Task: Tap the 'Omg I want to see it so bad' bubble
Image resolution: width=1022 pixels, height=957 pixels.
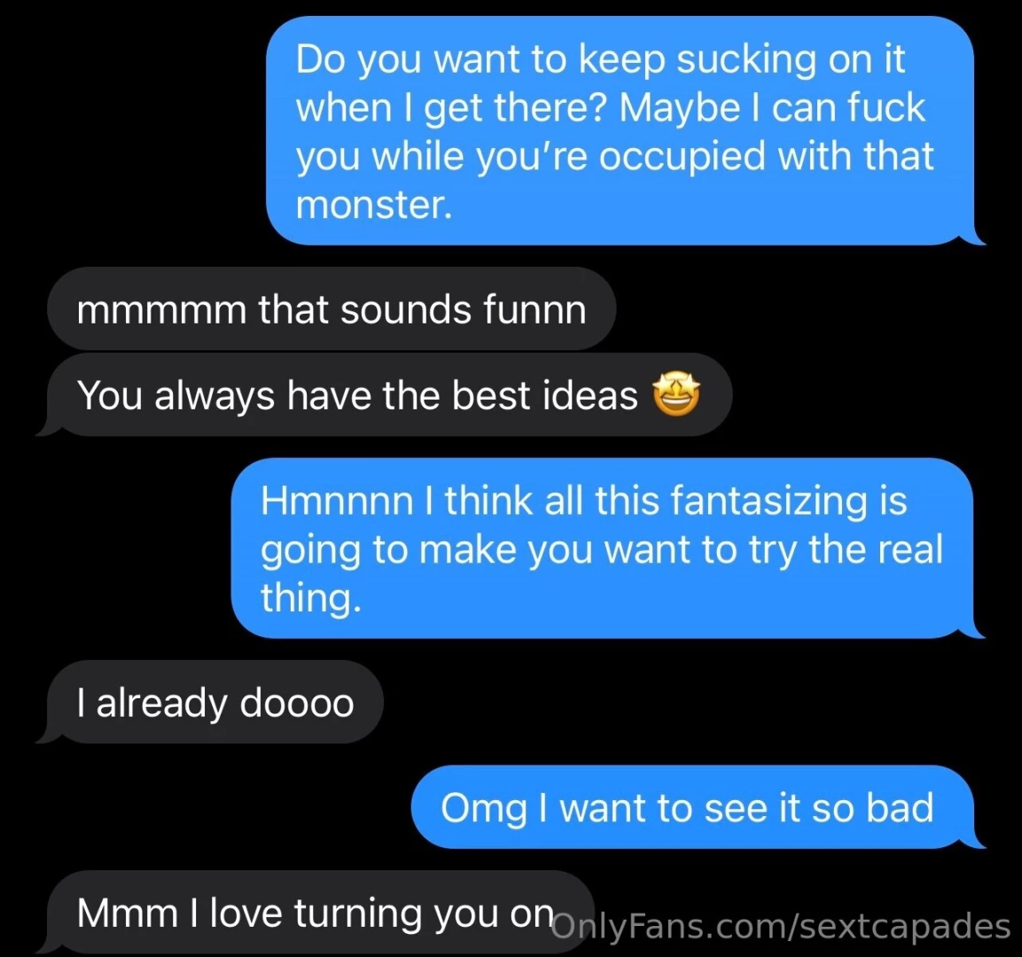Action: point(698,807)
